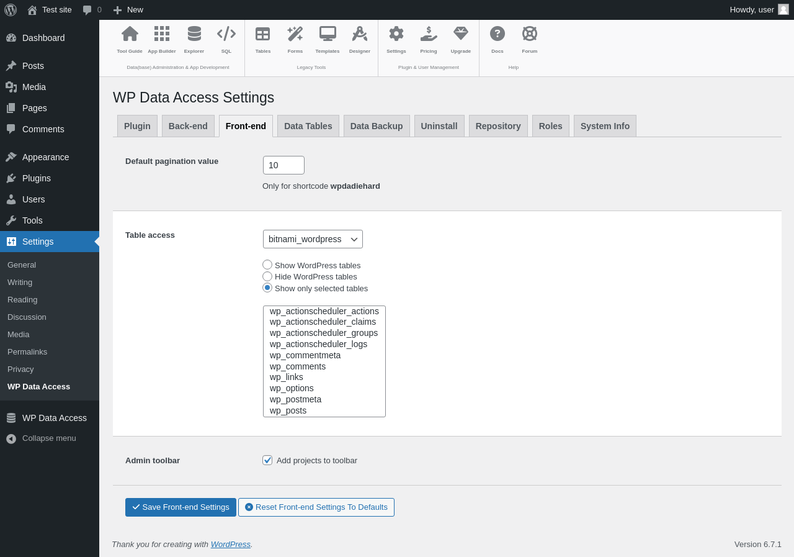The height and width of the screenshot is (557, 794).
Task: Launch the App Builder grid icon
Action: tap(162, 34)
